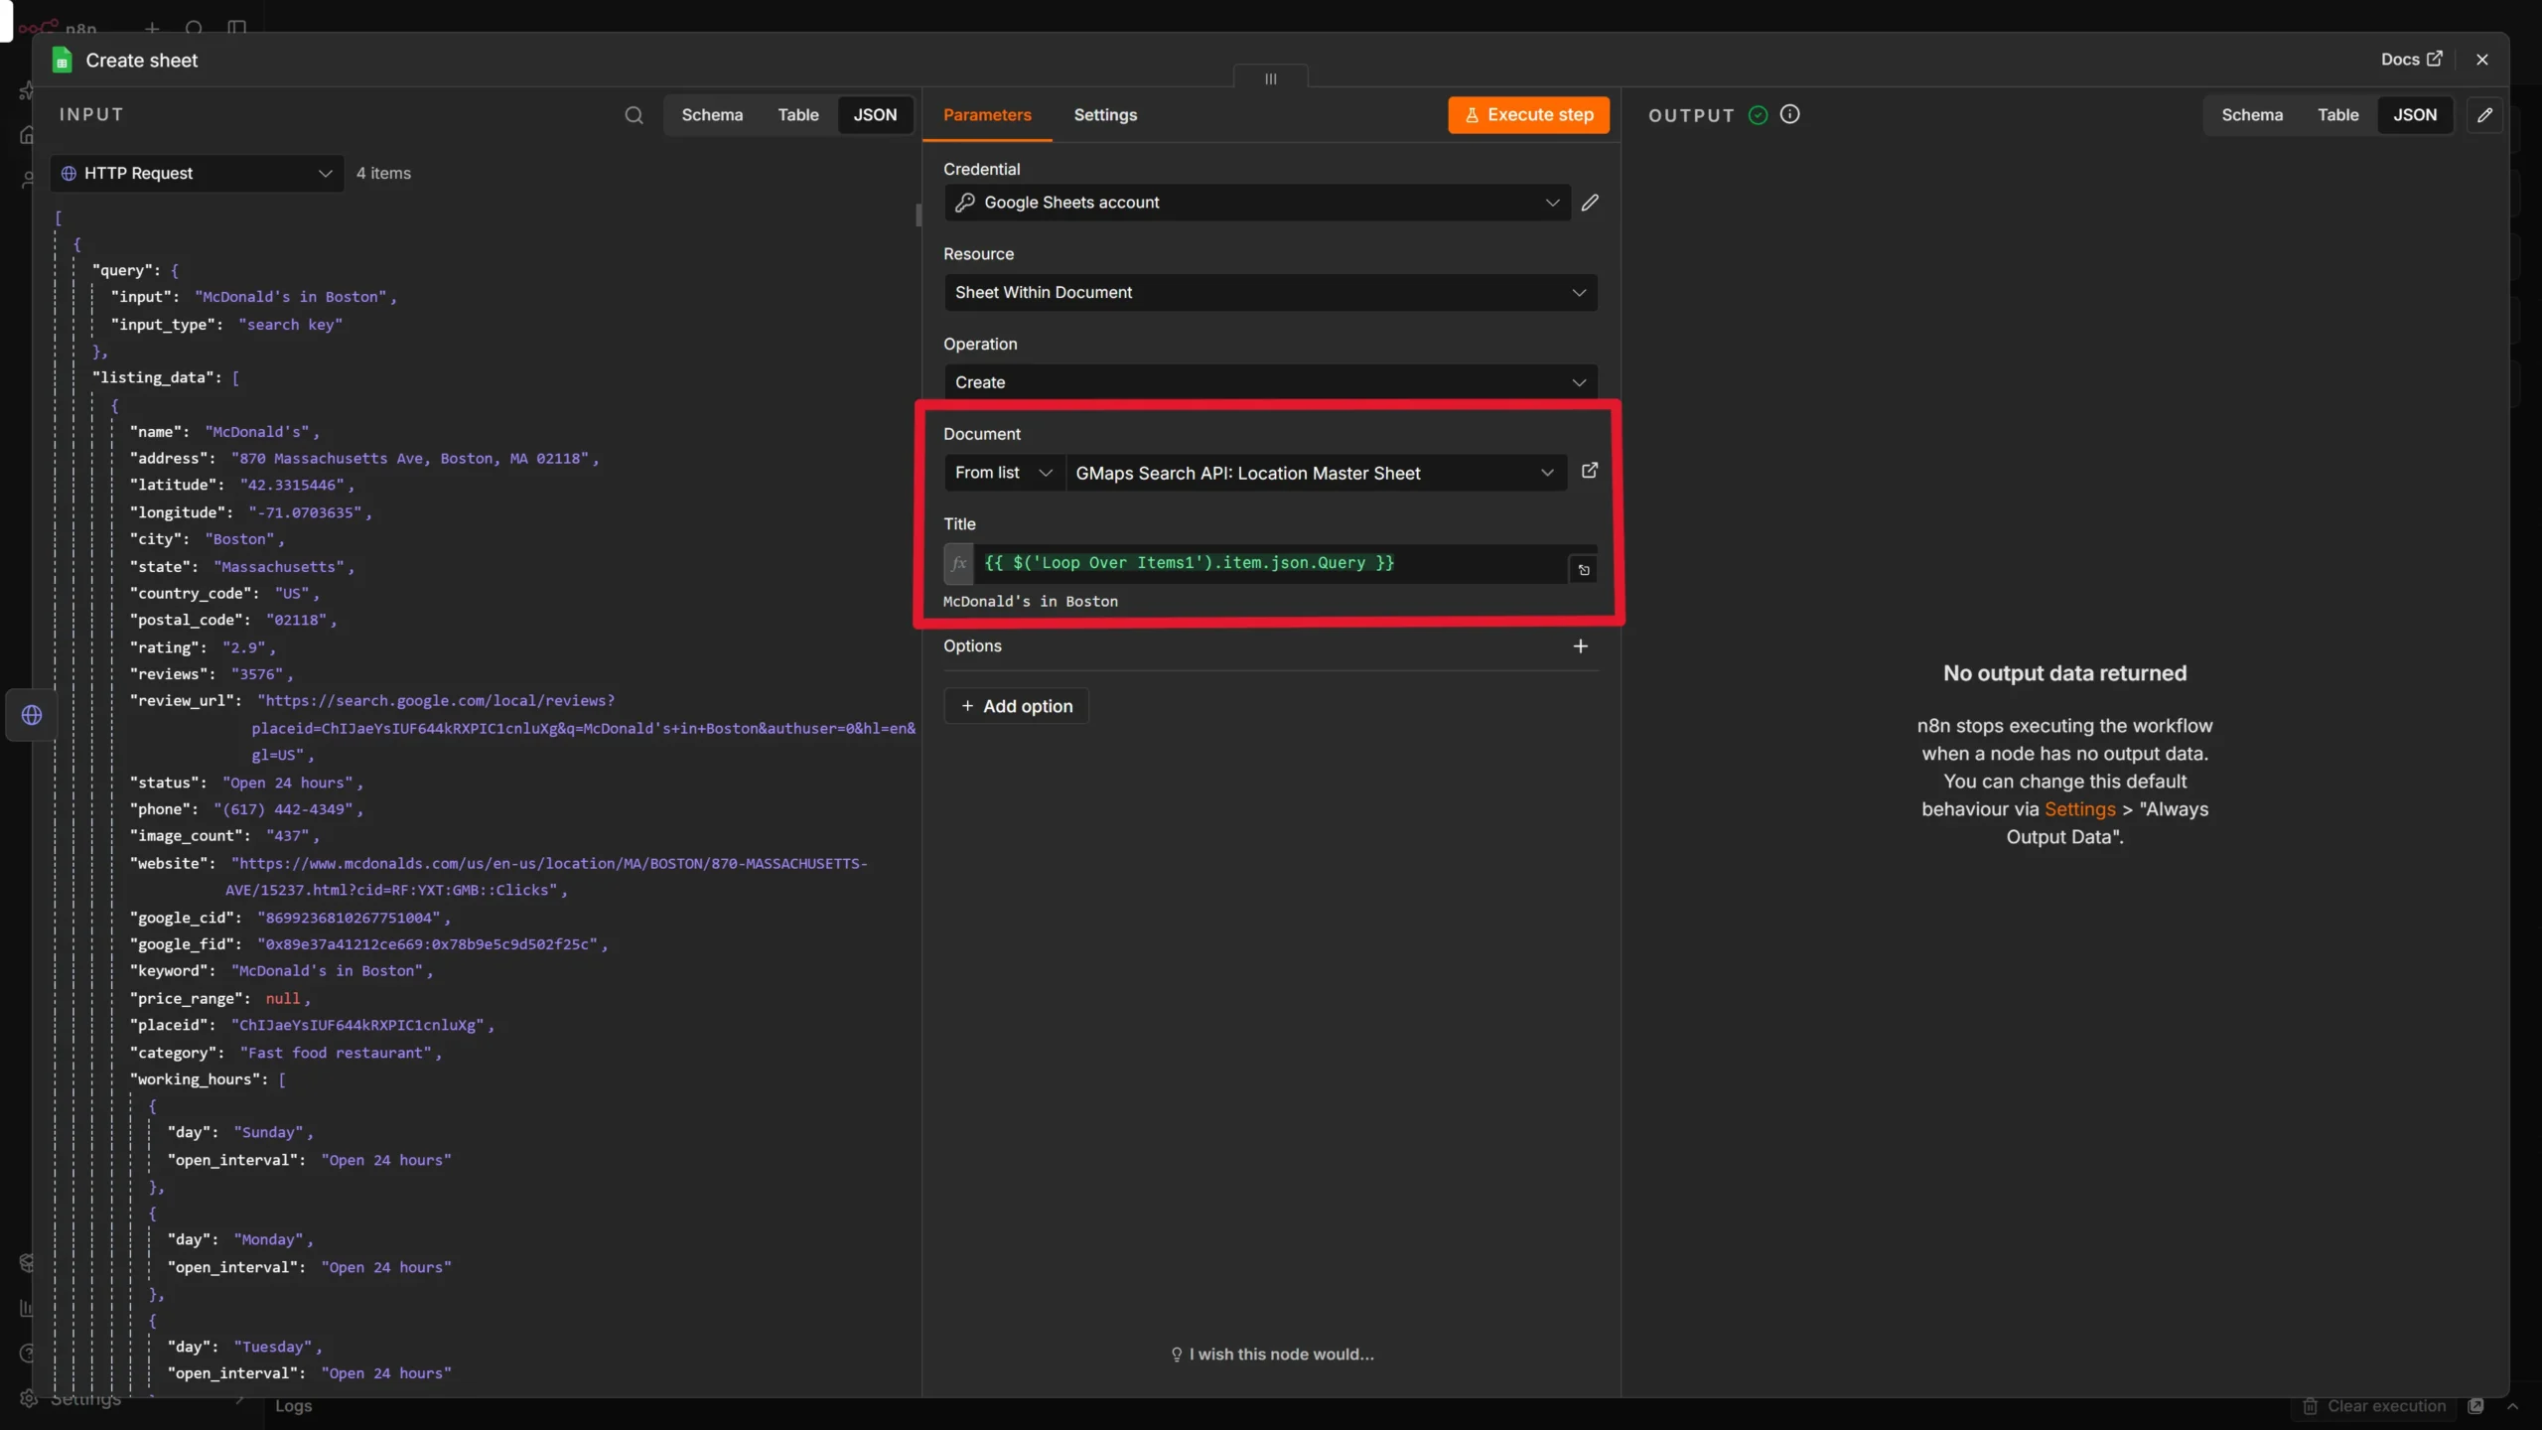Click the category value Fast food restaurant
The width and height of the screenshot is (2542, 1430).
point(336,1053)
